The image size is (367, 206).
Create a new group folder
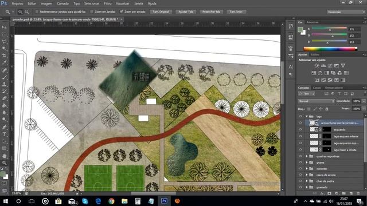pos(343,193)
